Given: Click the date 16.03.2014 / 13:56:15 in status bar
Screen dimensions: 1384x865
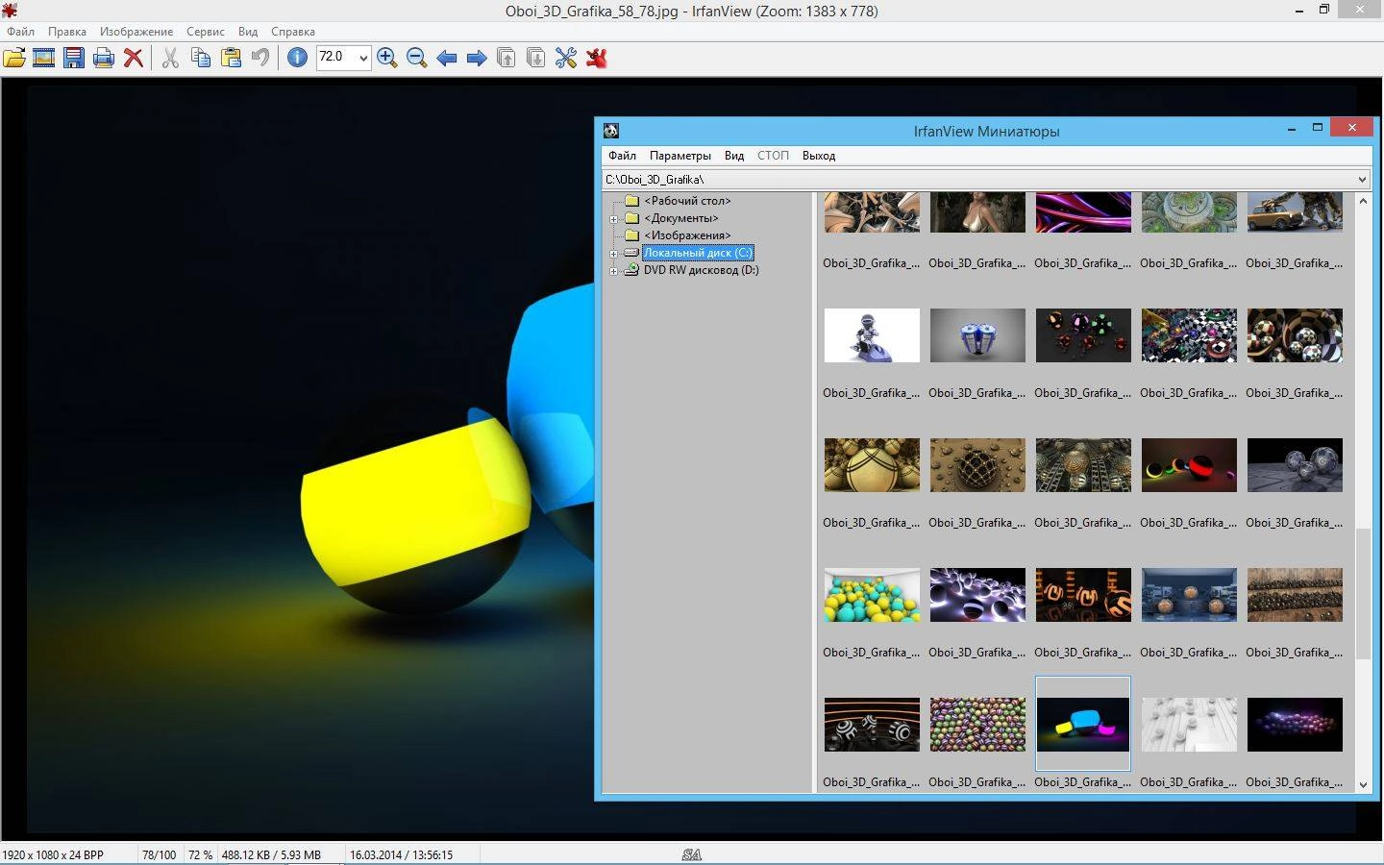Looking at the screenshot, I should point(401,854).
